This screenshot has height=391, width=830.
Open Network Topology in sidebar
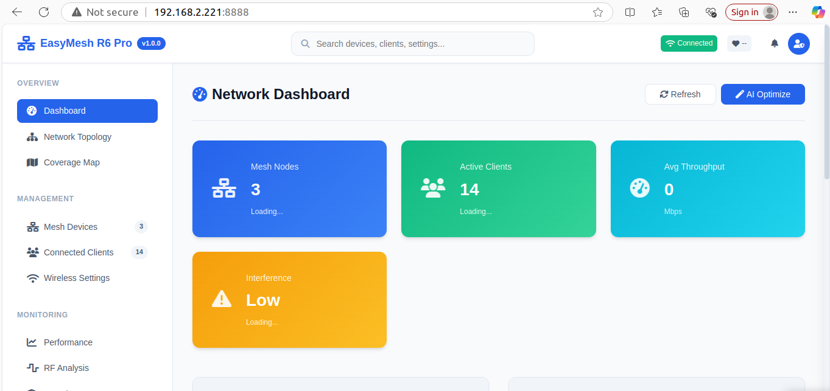tap(77, 137)
